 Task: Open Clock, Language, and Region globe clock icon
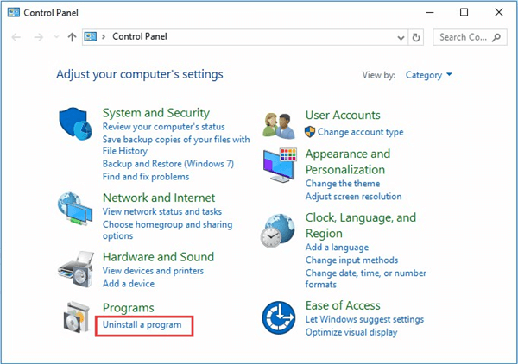277,230
